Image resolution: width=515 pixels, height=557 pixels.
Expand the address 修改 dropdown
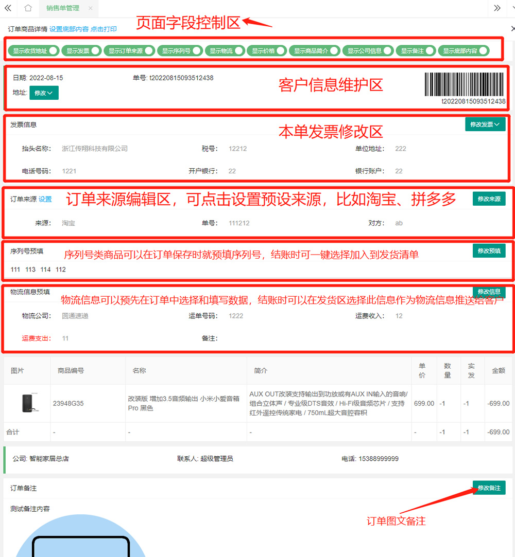coord(44,93)
